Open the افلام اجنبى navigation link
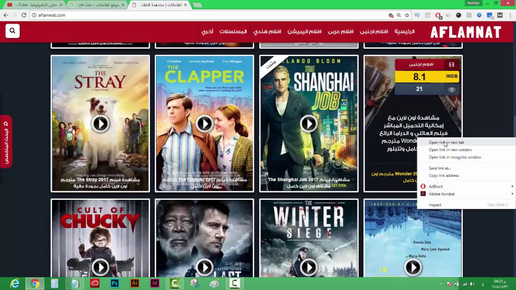 [374, 31]
